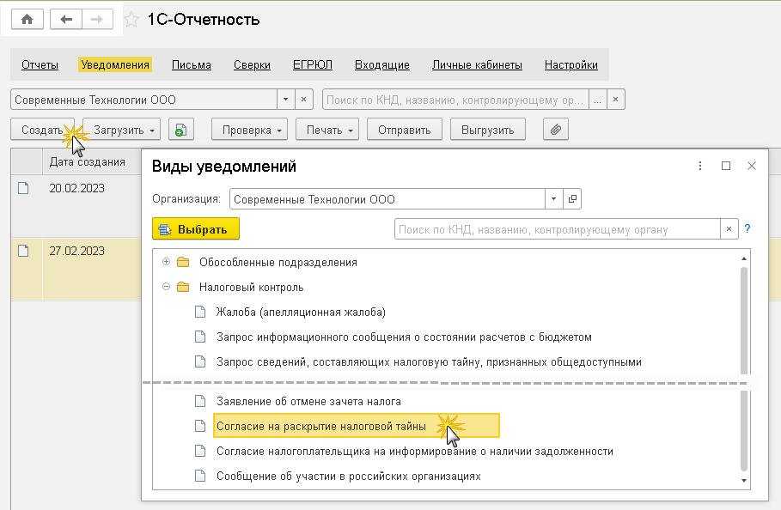
Task: Collapse the Налоговый контроль folder
Action: click(167, 287)
